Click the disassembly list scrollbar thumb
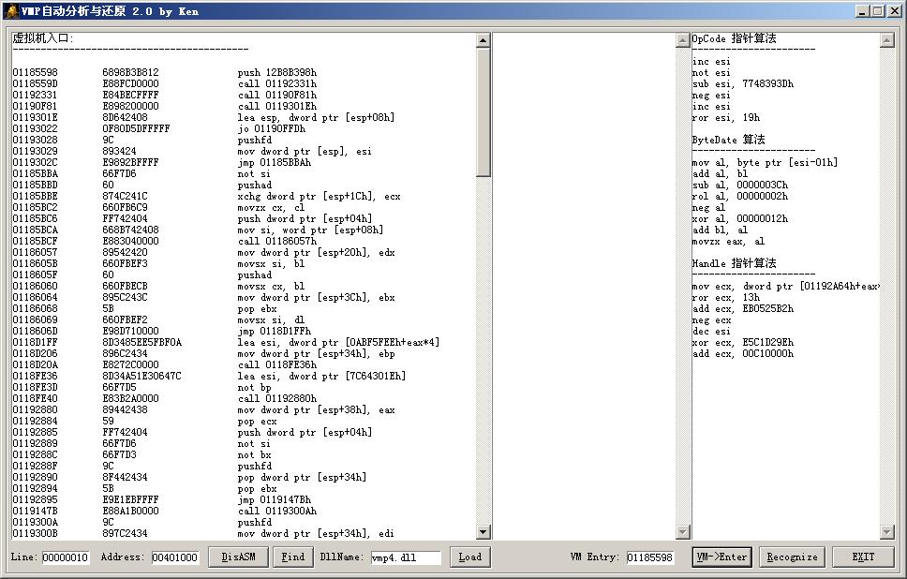 click(x=483, y=112)
